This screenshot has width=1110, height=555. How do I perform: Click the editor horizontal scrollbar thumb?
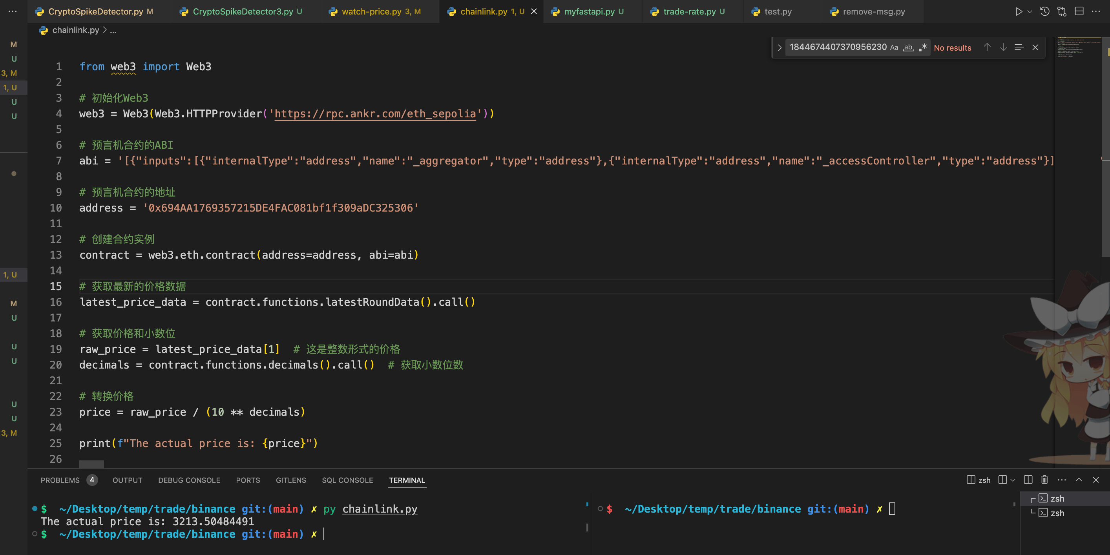pyautogui.click(x=91, y=464)
